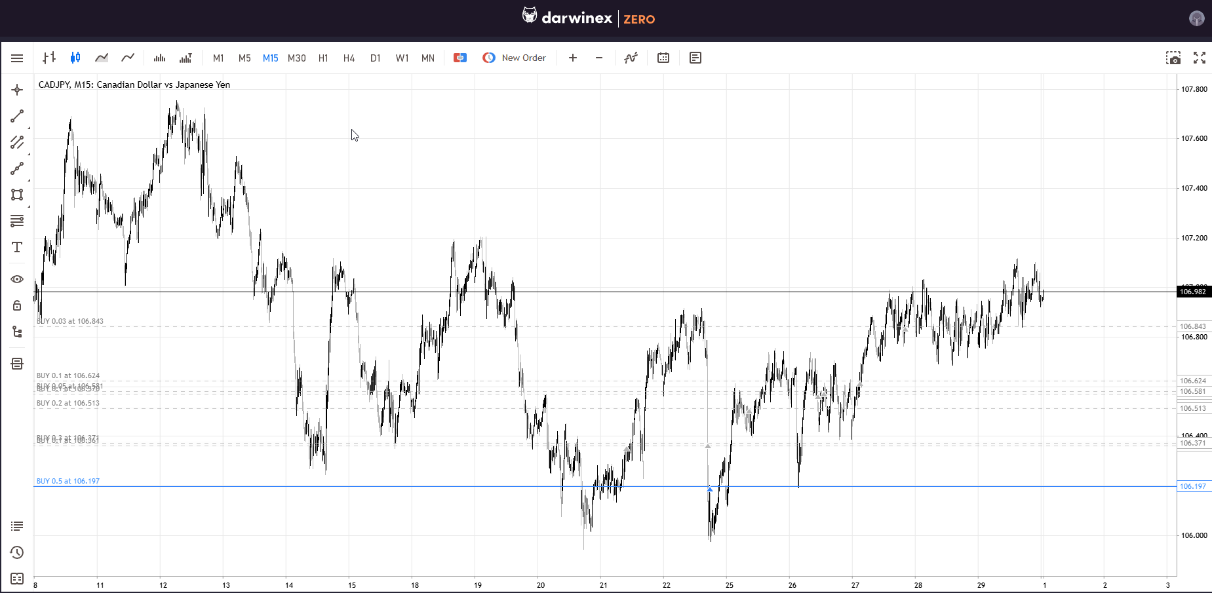1212x593 pixels.
Task: Select D1 timeframe
Action: tap(376, 58)
